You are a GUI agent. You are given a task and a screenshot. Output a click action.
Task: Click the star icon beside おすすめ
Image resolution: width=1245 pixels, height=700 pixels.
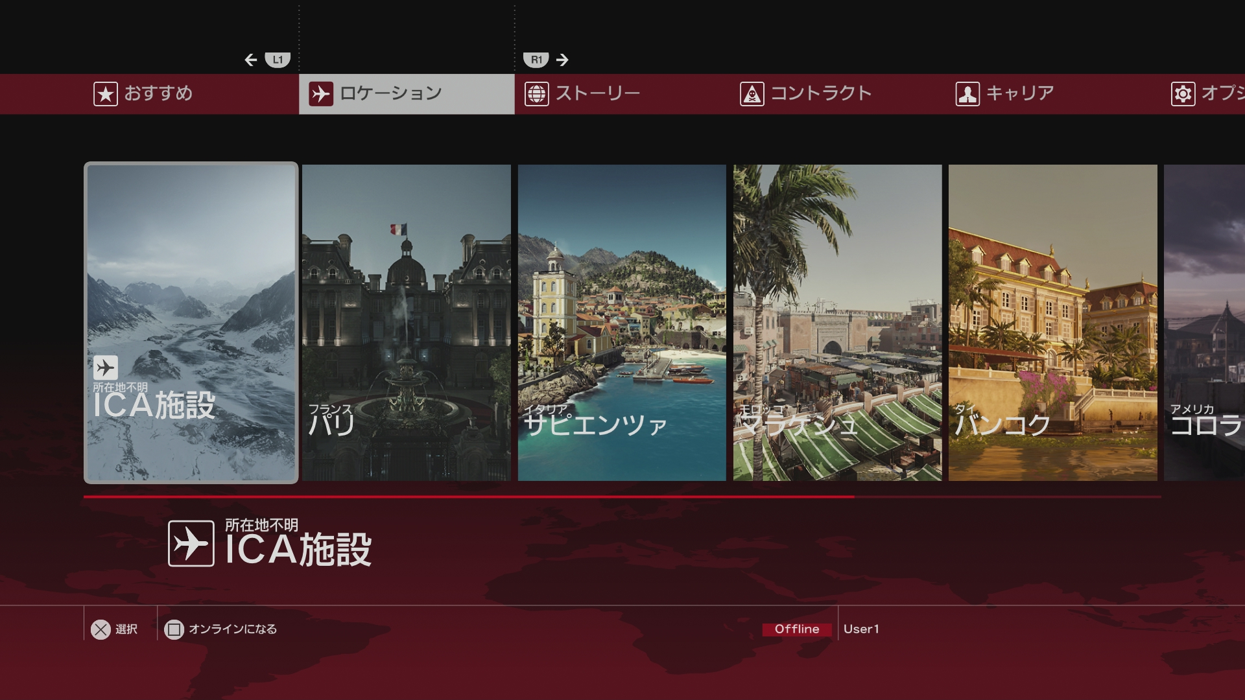[106, 94]
